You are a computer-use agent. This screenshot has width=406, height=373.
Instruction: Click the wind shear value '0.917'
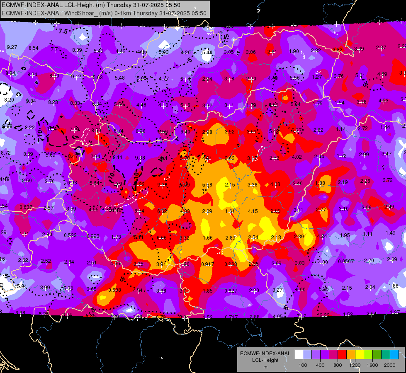click(x=208, y=264)
